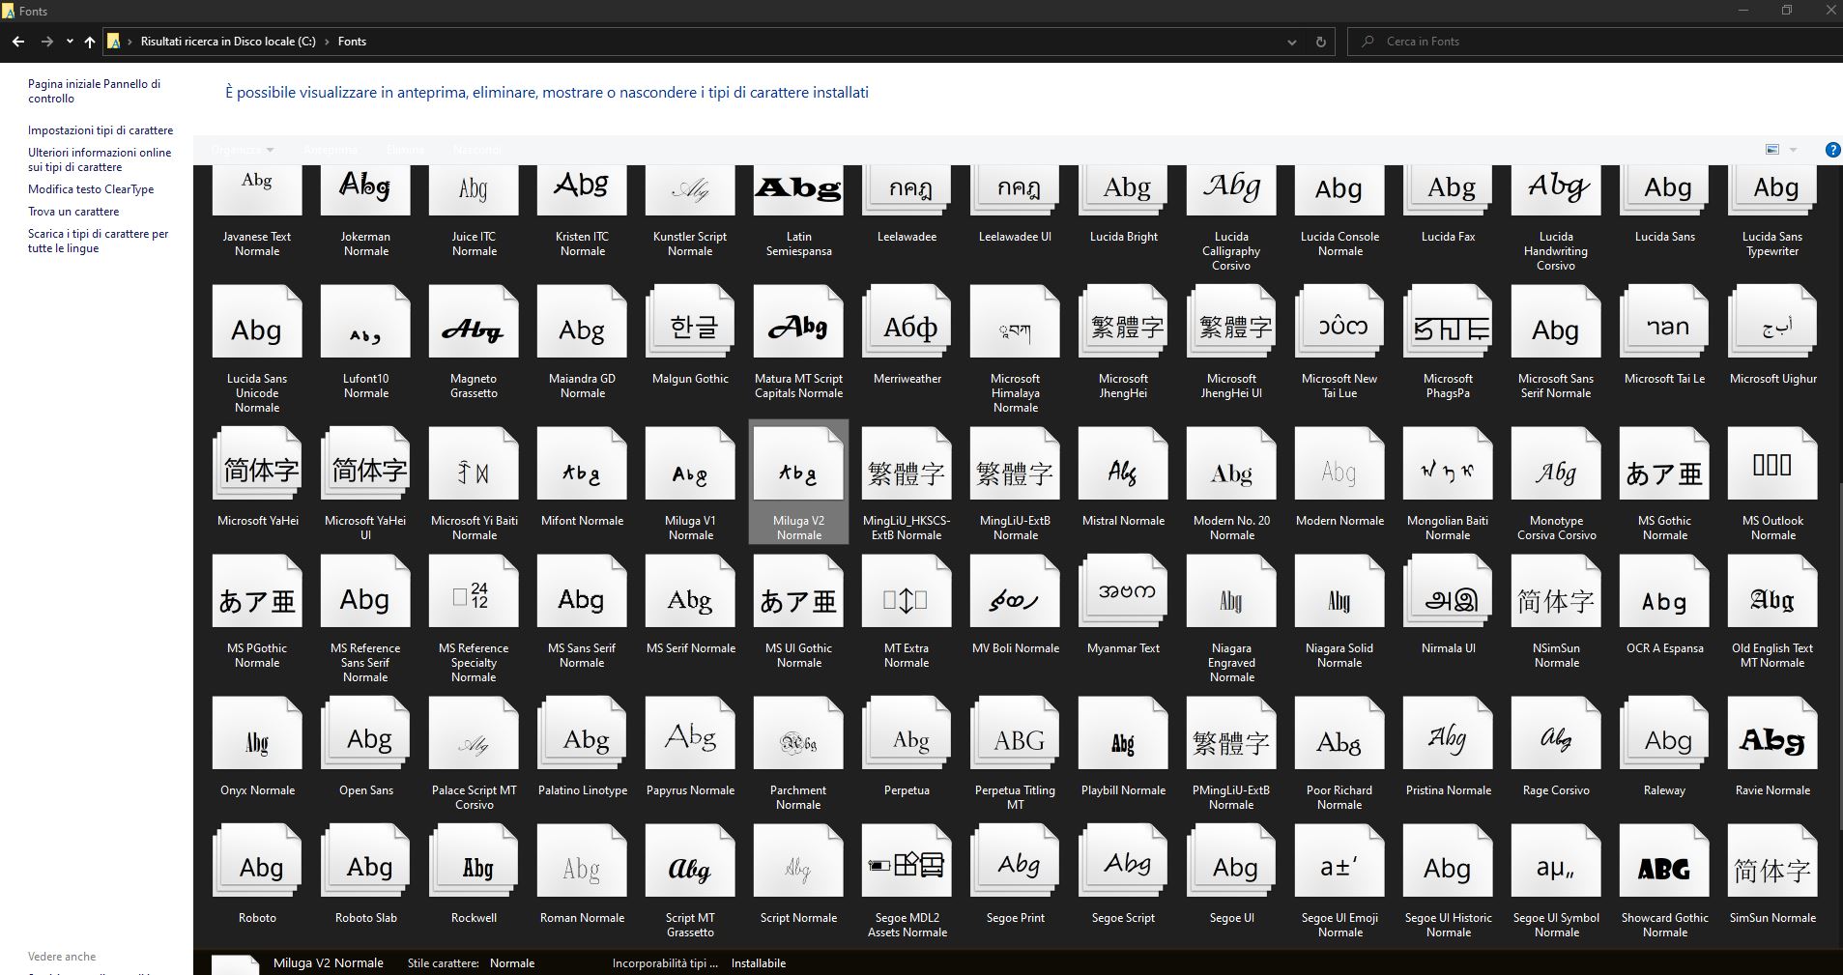
Task: Expand the address bar history chevron
Action: [1292, 41]
